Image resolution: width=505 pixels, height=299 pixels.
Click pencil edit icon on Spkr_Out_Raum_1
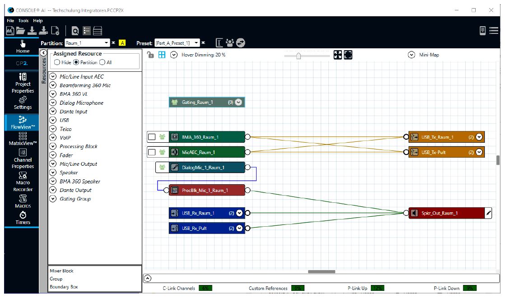pyautogui.click(x=488, y=213)
